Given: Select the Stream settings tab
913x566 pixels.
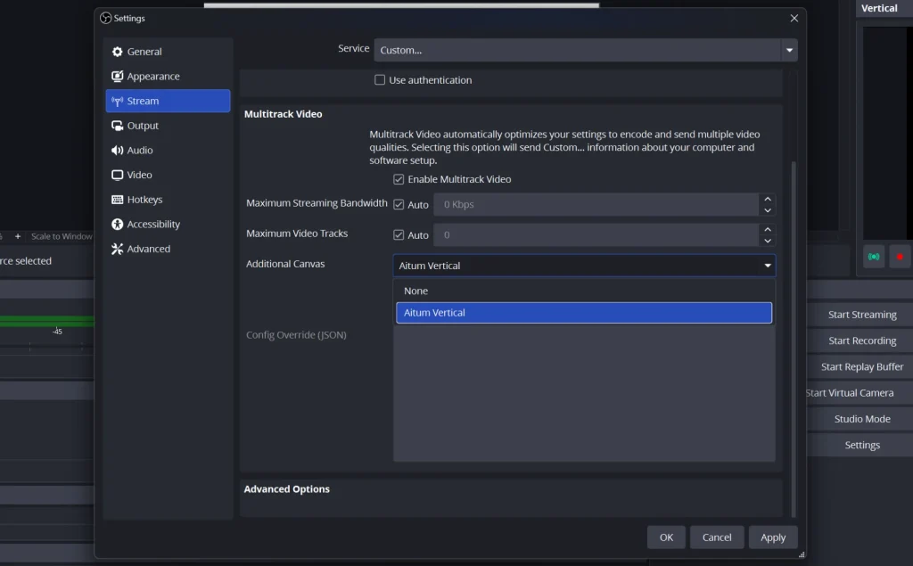Looking at the screenshot, I should click(168, 101).
